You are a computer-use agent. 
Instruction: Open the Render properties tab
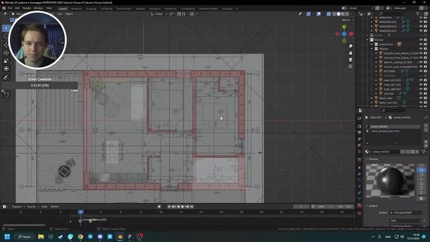[x=359, y=126]
